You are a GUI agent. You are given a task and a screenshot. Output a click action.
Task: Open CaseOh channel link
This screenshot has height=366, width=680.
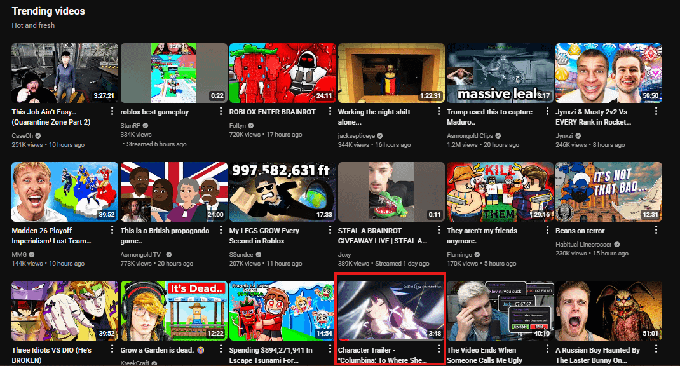click(22, 136)
